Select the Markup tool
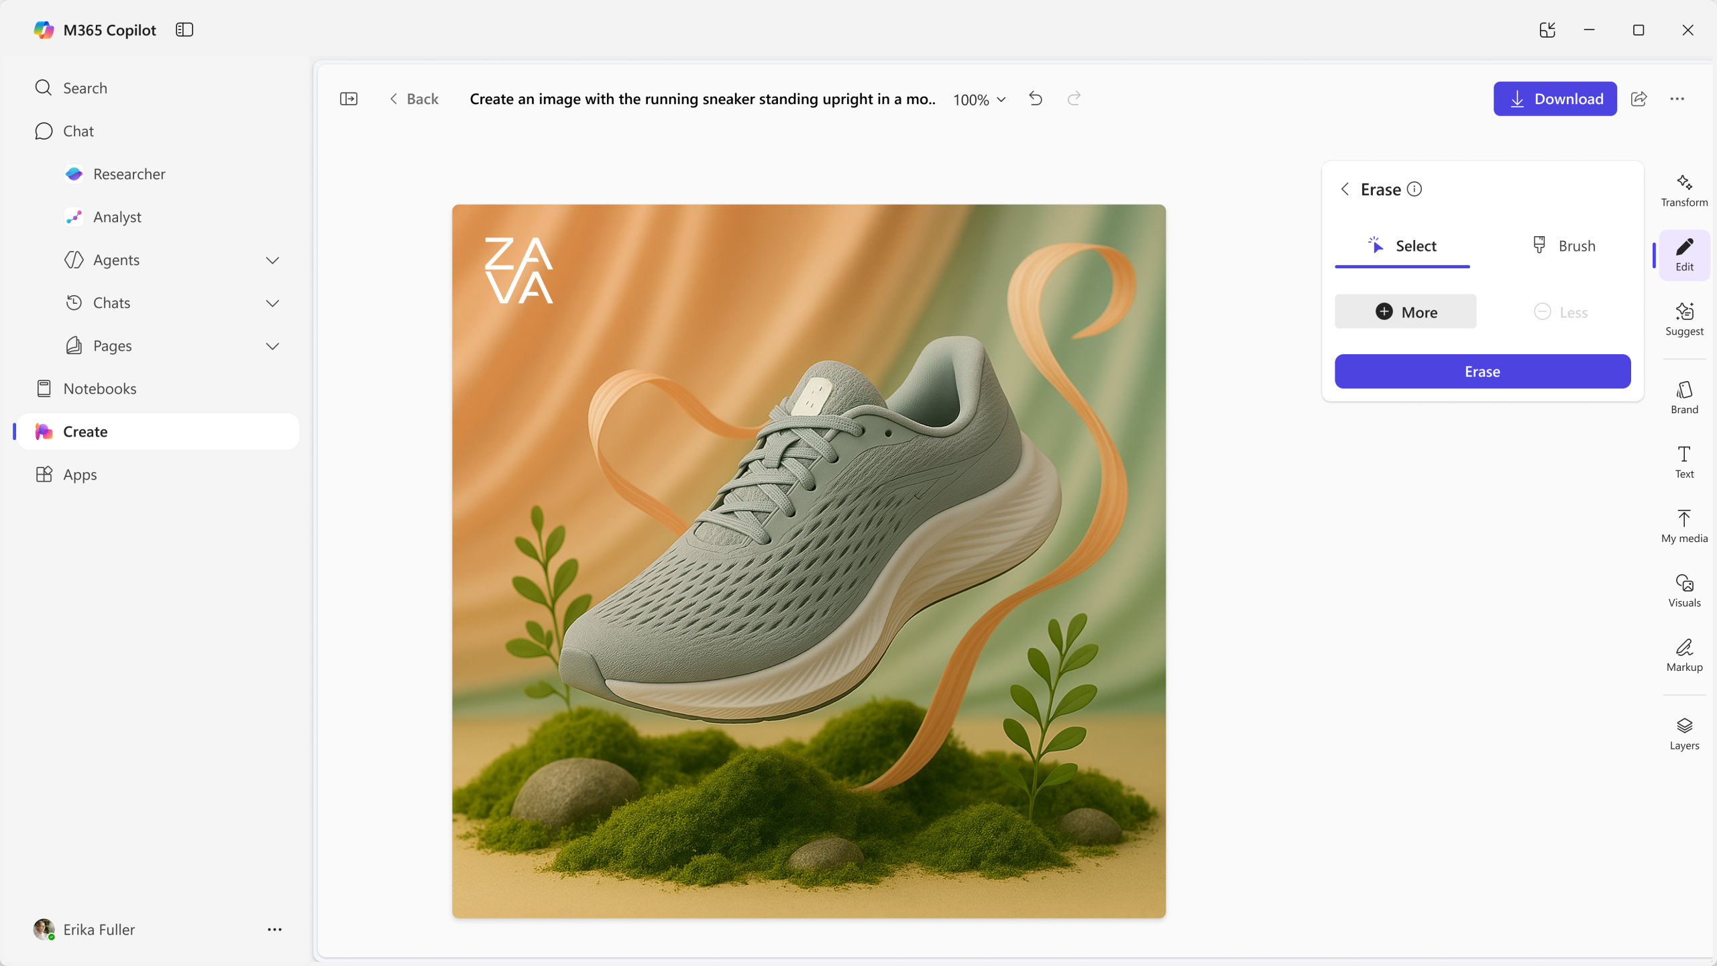Screen dimensions: 1717x966 point(1683,655)
